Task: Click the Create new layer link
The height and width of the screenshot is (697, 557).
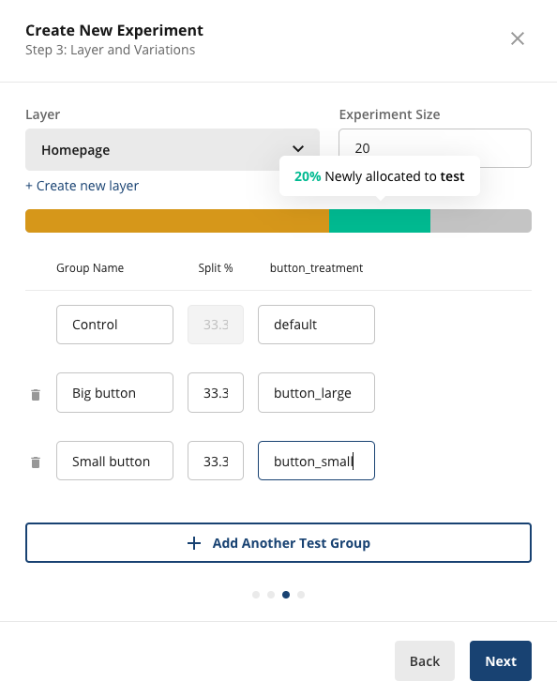Action: (x=83, y=186)
